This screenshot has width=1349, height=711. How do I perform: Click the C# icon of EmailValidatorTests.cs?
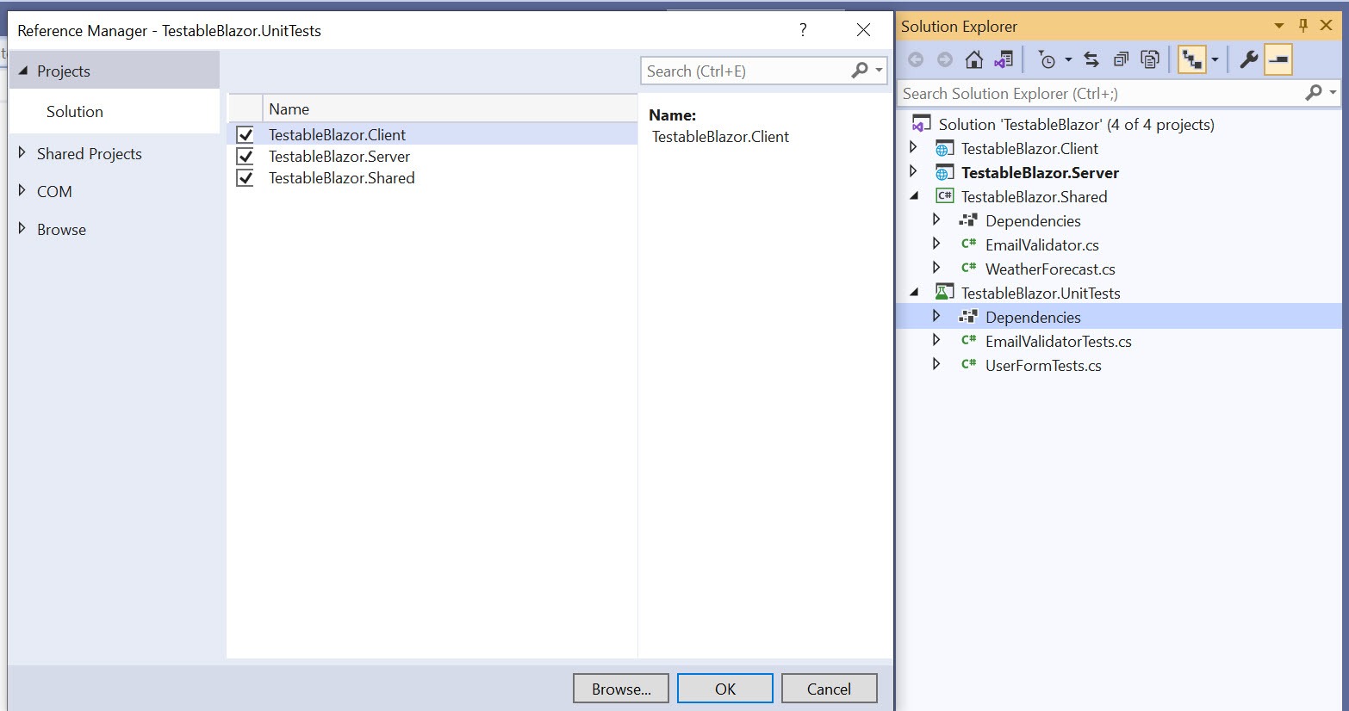968,341
